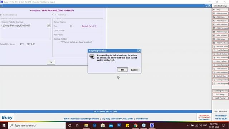Open Photoshop from the taskbar
Screen dimensions: 229x129
(119, 125)
